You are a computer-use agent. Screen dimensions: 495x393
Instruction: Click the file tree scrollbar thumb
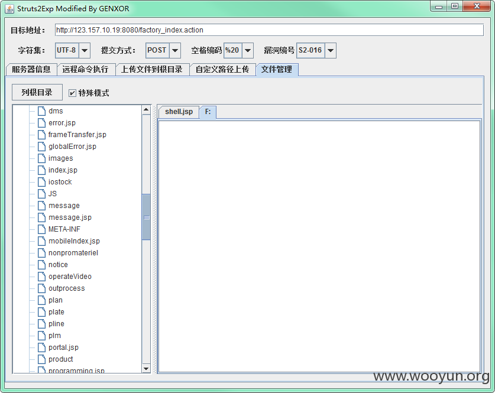tap(146, 217)
